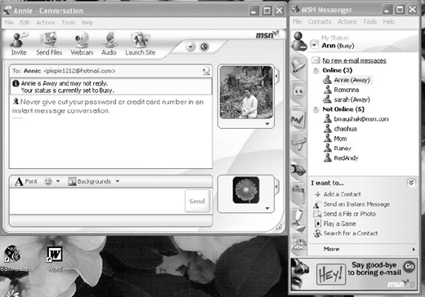The height and width of the screenshot is (297, 425).
Task: Click the Audio toolbar icon
Action: pos(109,44)
